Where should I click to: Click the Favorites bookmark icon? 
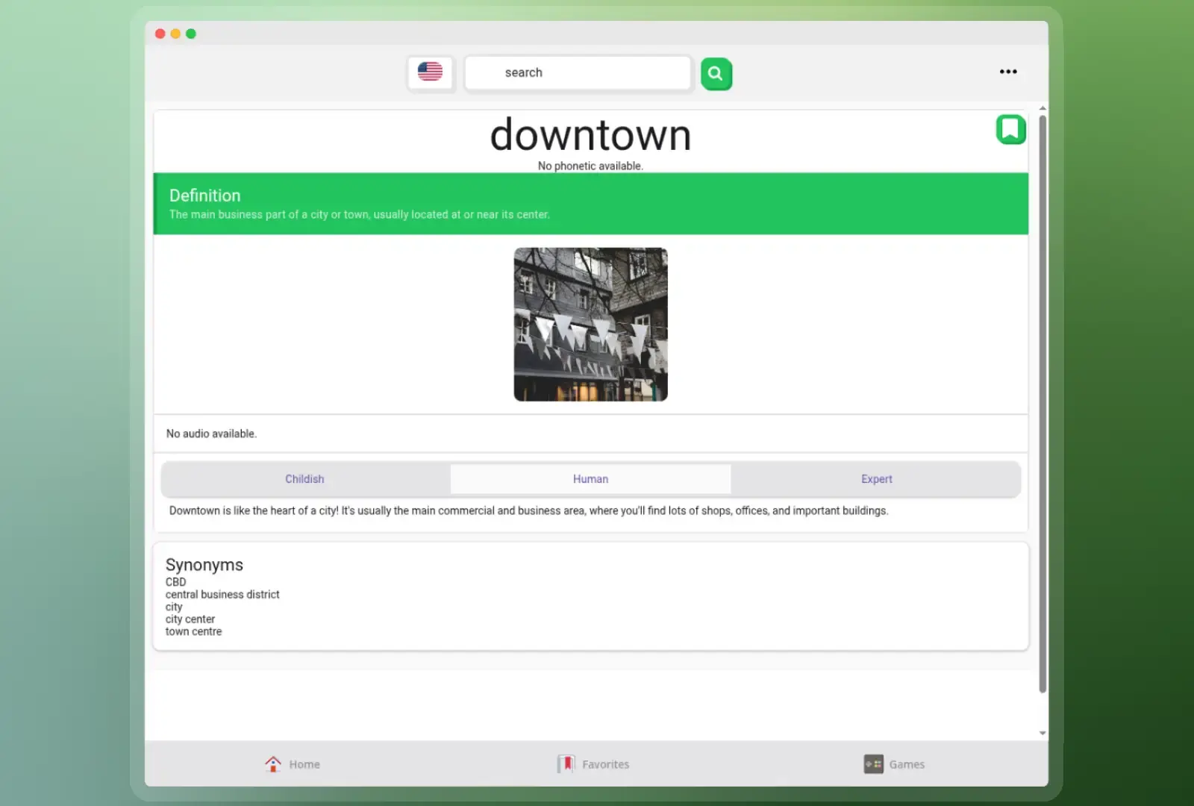click(x=566, y=763)
